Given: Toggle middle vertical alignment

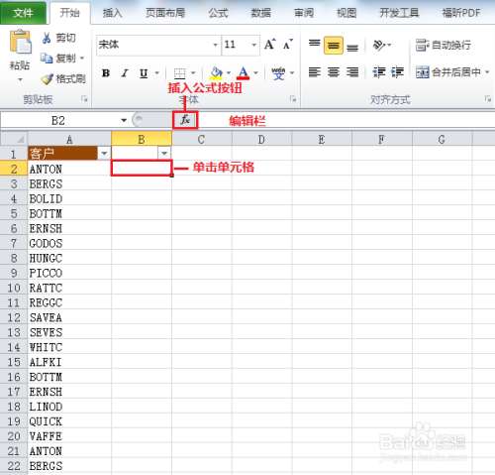Looking at the screenshot, I should pos(334,45).
